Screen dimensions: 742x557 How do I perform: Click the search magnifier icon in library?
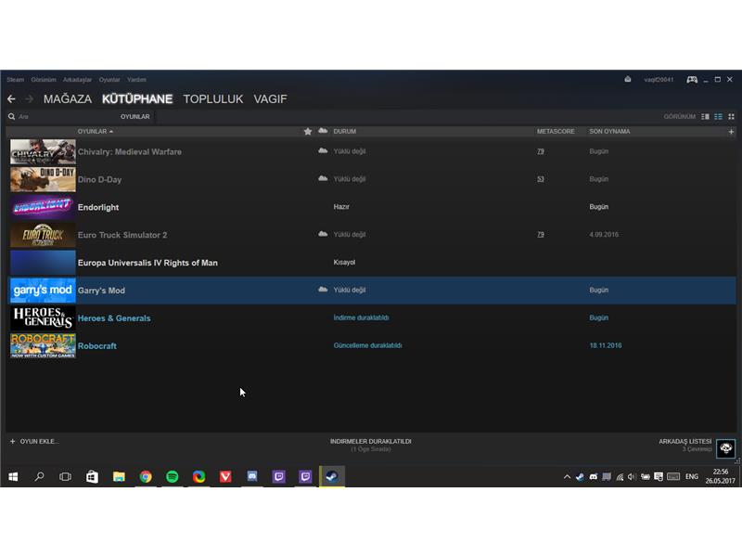(x=11, y=117)
